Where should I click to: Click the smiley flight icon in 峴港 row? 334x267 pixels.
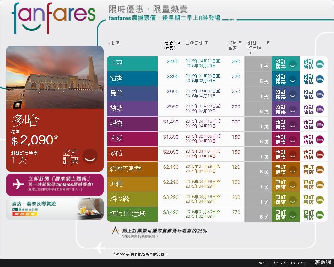[x=293, y=124]
